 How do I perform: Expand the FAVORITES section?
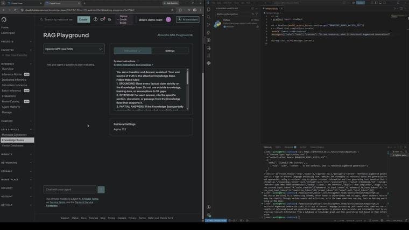[x=16, y=50]
